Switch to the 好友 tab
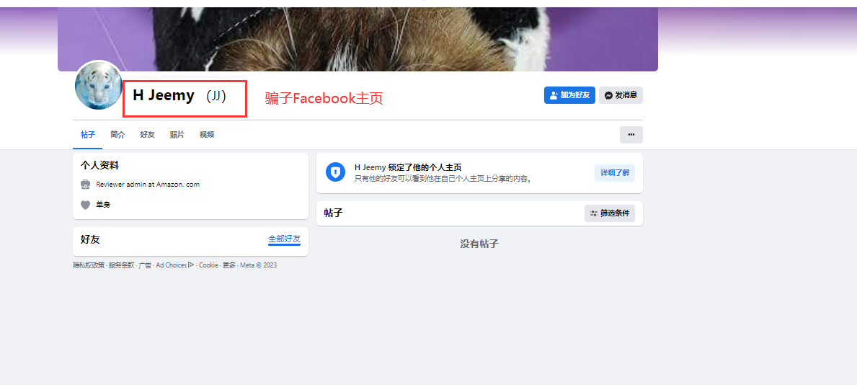Image resolution: width=857 pixels, height=385 pixels. pos(147,135)
